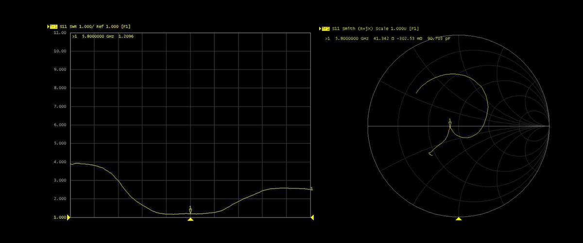Image resolution: width=583 pixels, height=243 pixels.
Task: Select marker 1 on the SWR trace
Action: pyautogui.click(x=190, y=210)
